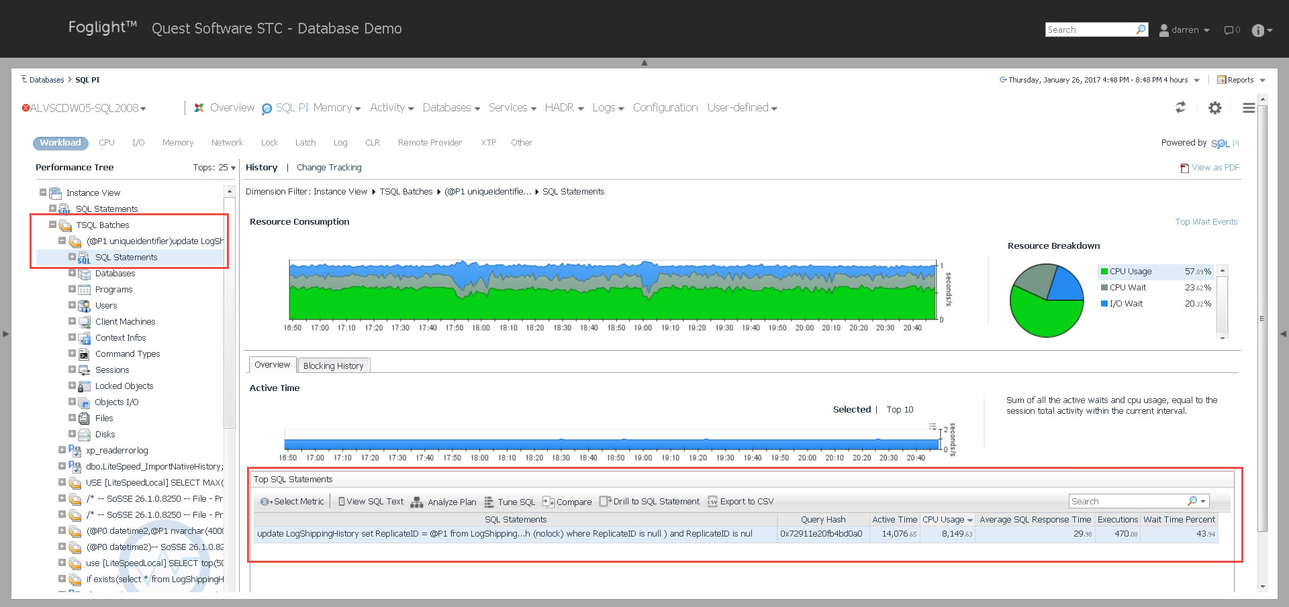Open the messages chat bubble icon
Image resolution: width=1289 pixels, height=607 pixels.
coord(1229,30)
